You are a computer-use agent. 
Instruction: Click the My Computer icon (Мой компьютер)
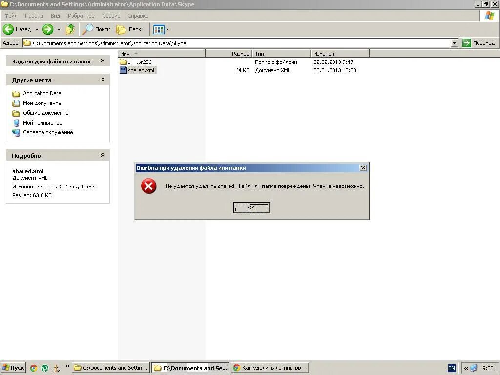(16, 123)
